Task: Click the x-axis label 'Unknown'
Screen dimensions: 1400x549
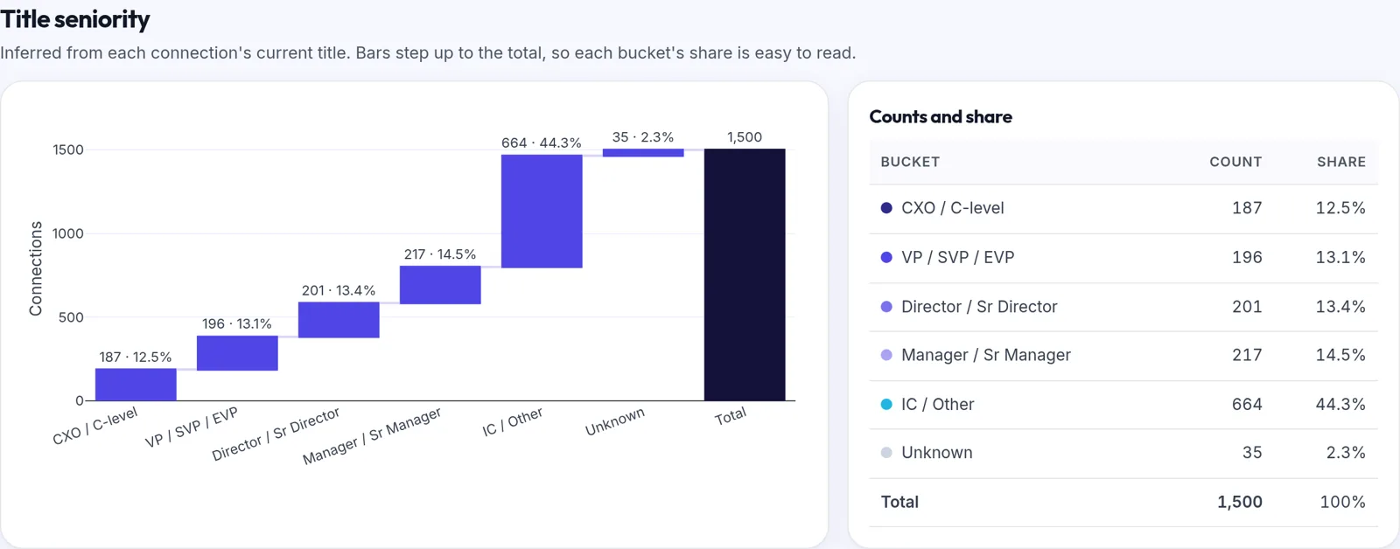Action: click(615, 421)
